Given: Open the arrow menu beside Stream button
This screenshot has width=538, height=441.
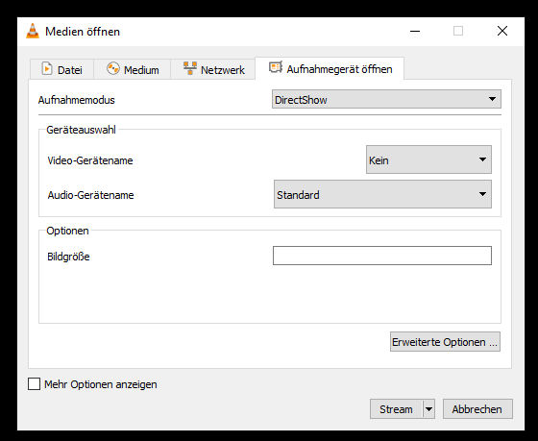Looking at the screenshot, I should point(428,409).
